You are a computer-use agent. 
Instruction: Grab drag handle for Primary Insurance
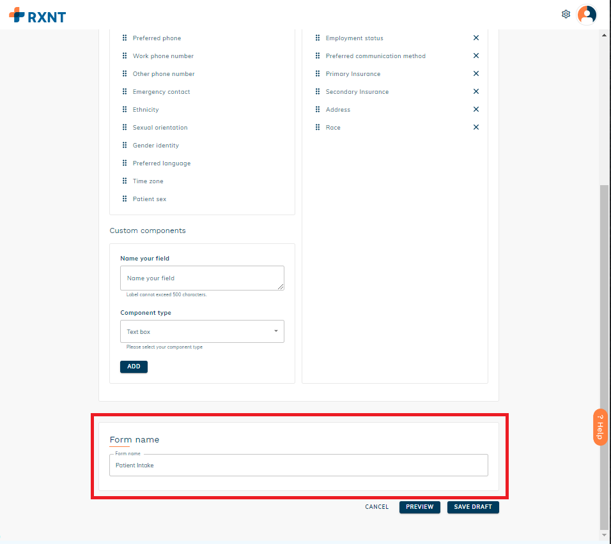tap(318, 73)
